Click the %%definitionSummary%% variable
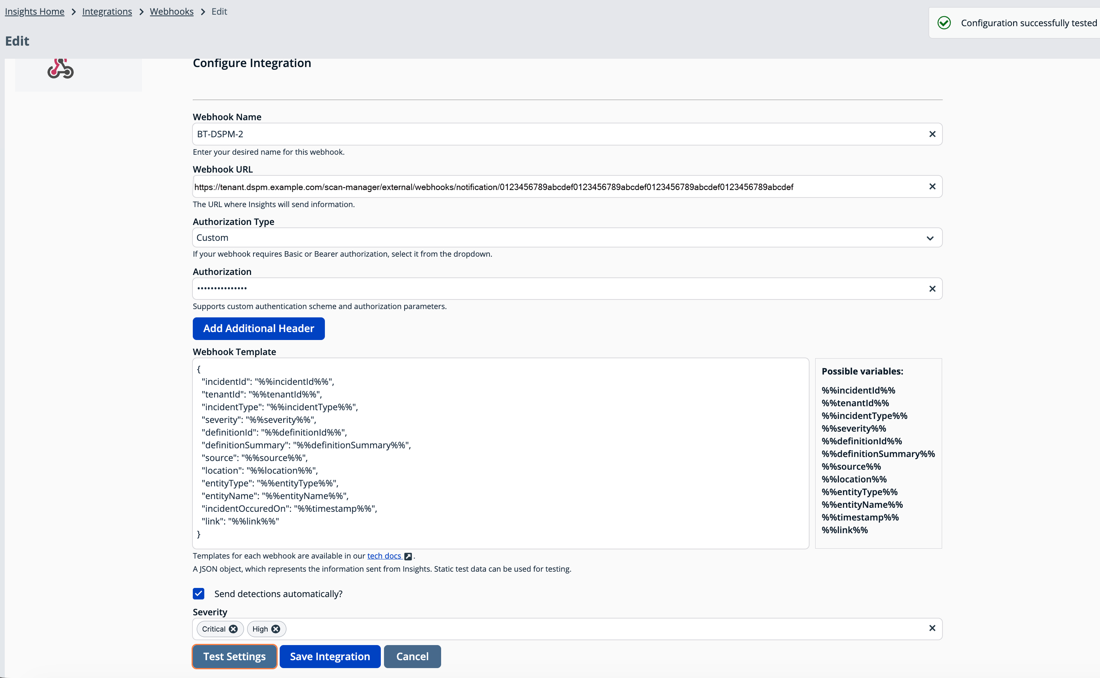This screenshot has width=1100, height=678. click(x=878, y=454)
